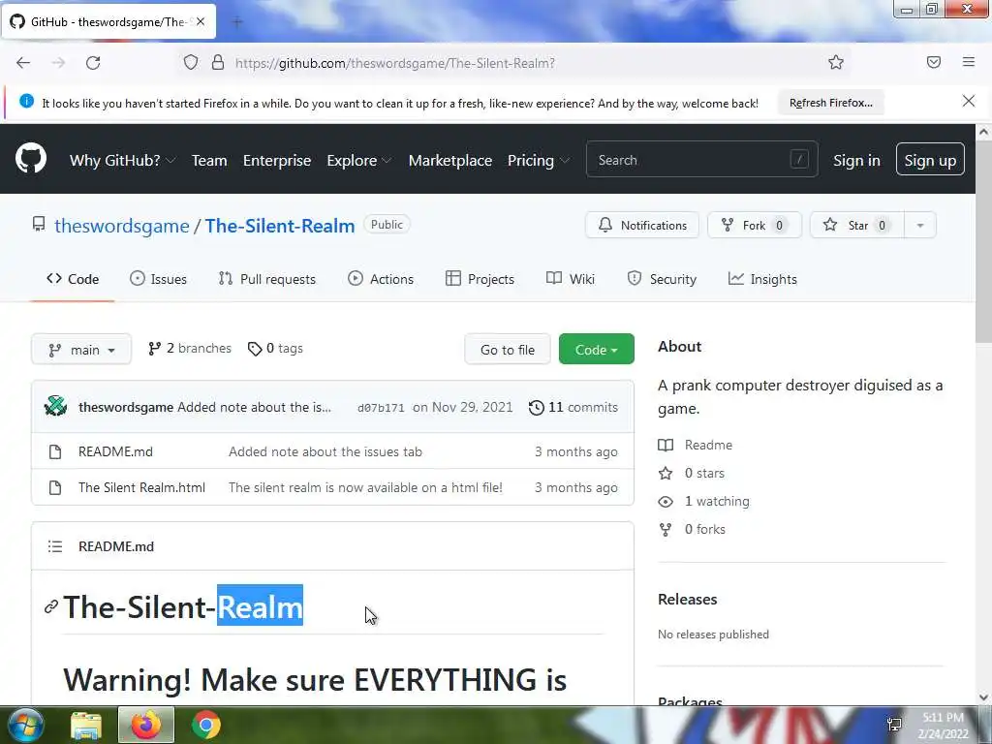Expand the Pricing dropdown

539,160
